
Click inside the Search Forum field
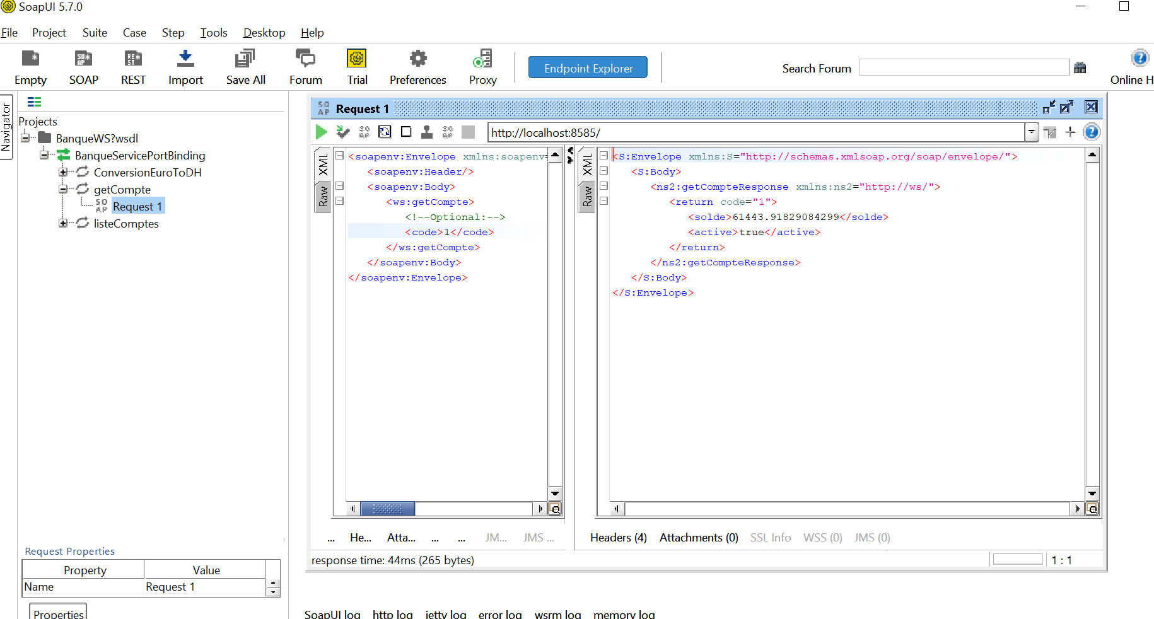(963, 67)
